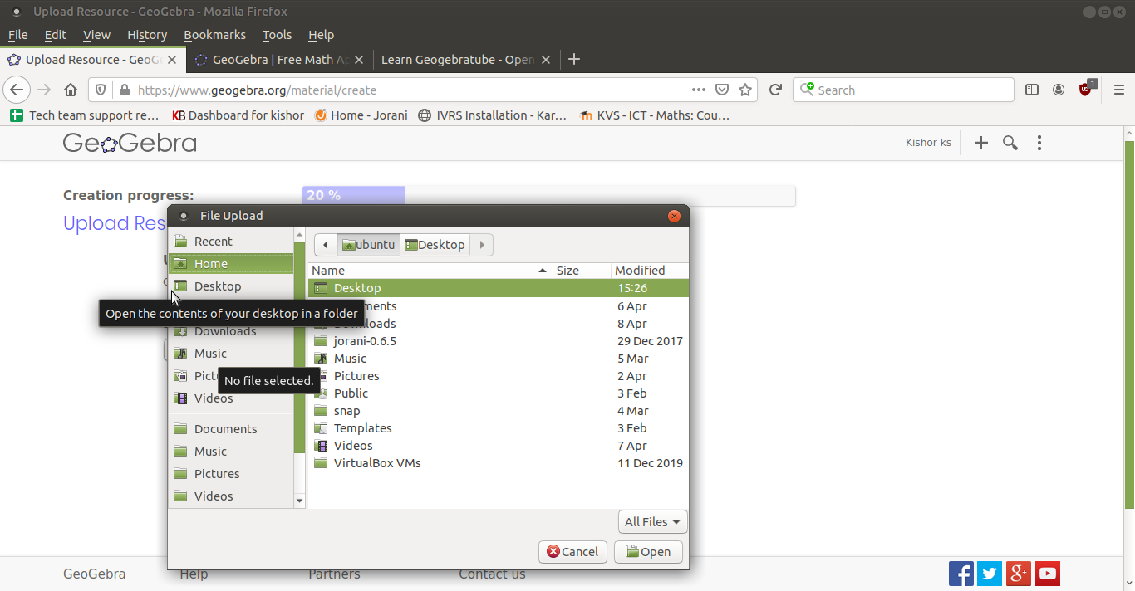
Task: Click the Firefox search input field
Action: pyautogui.click(x=904, y=90)
